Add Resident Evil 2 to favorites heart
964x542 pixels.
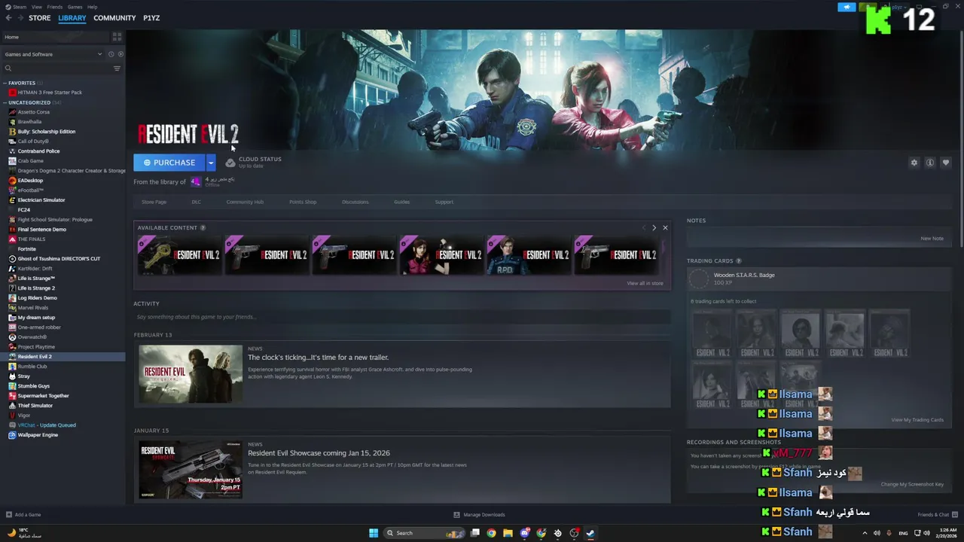946,163
